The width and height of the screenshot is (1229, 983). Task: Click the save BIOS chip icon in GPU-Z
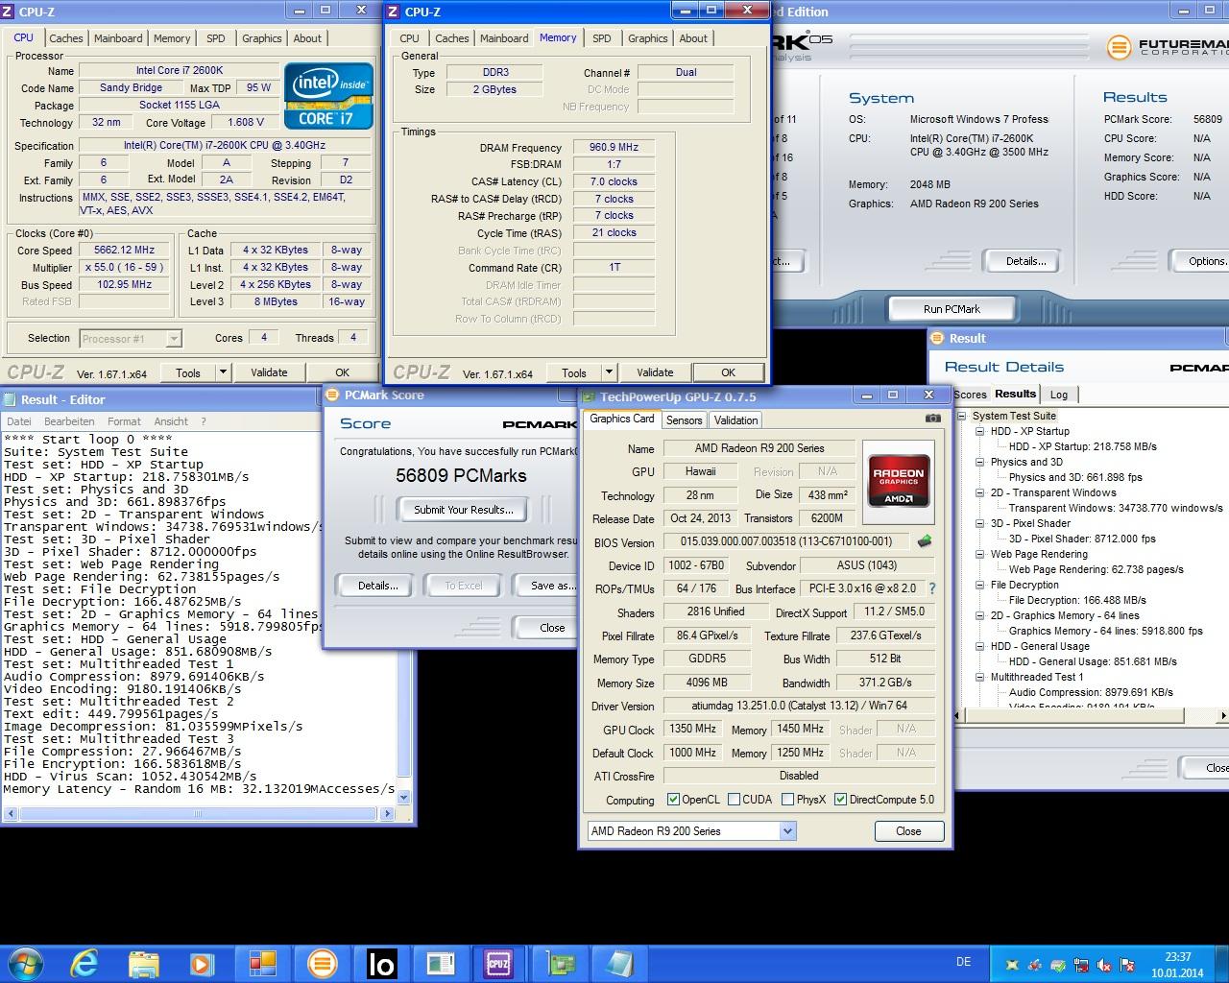924,541
